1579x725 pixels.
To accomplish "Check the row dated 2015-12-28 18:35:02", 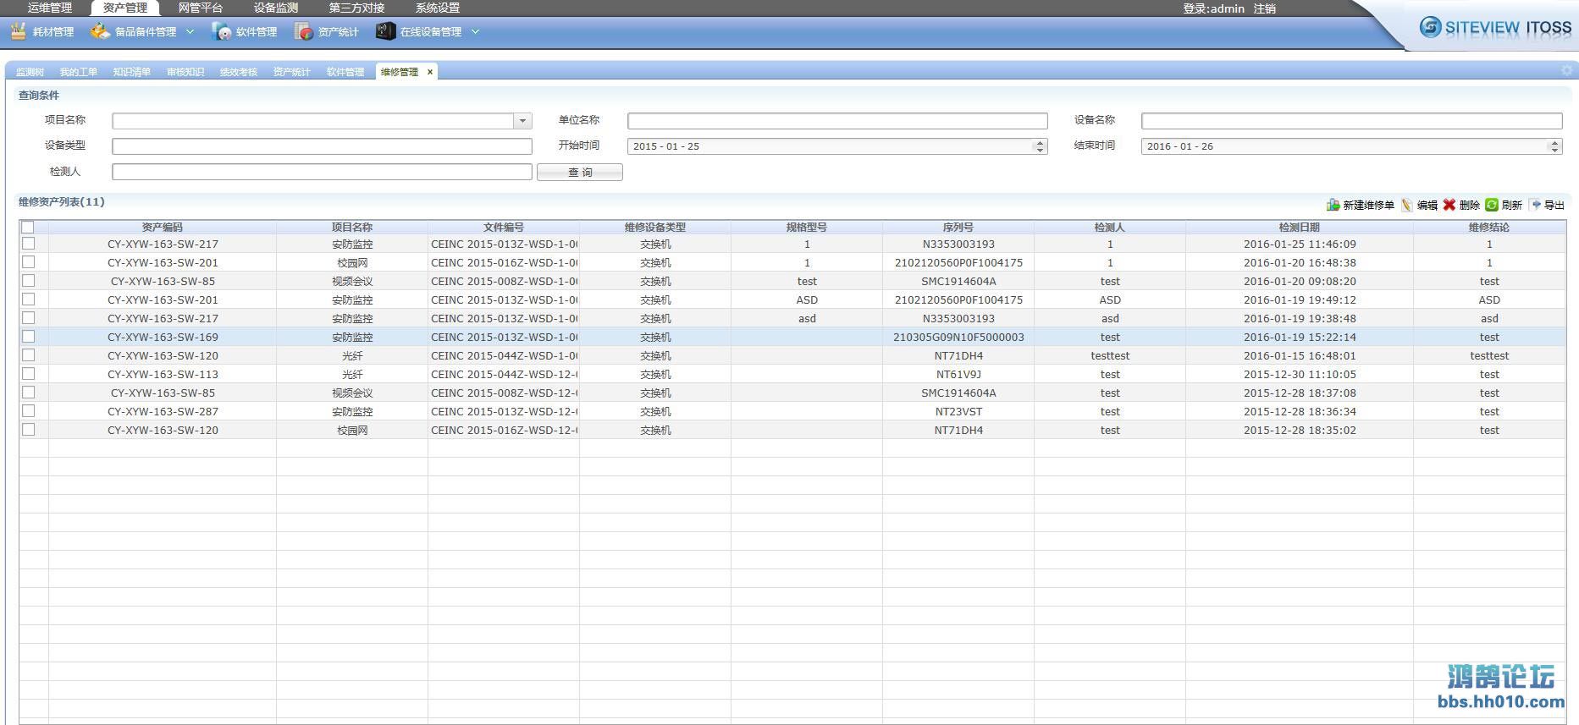I will point(28,430).
